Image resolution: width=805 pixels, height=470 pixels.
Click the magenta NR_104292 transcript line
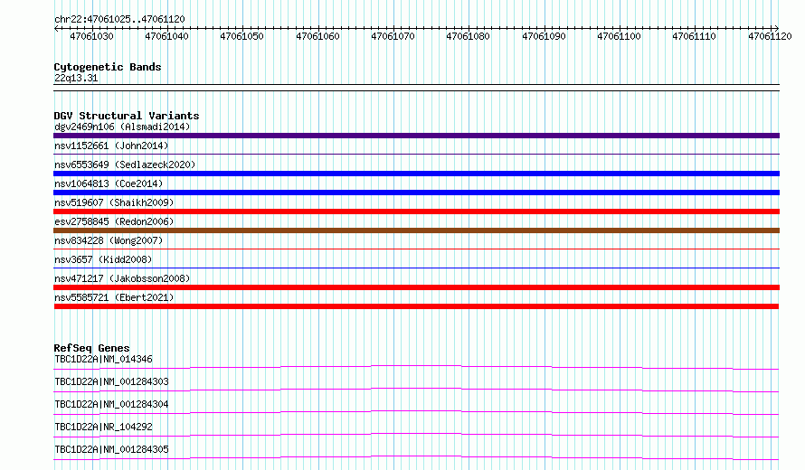[x=416, y=435]
